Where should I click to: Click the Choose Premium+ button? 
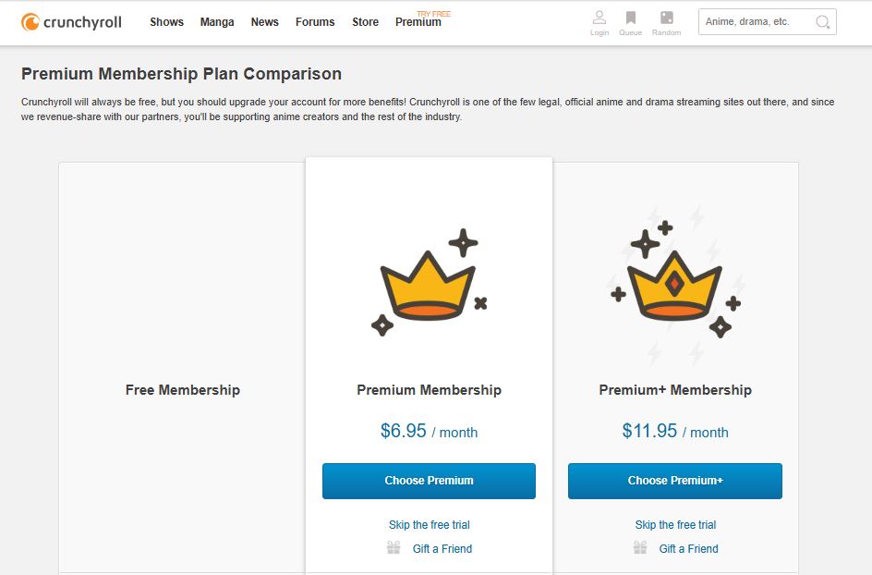674,481
